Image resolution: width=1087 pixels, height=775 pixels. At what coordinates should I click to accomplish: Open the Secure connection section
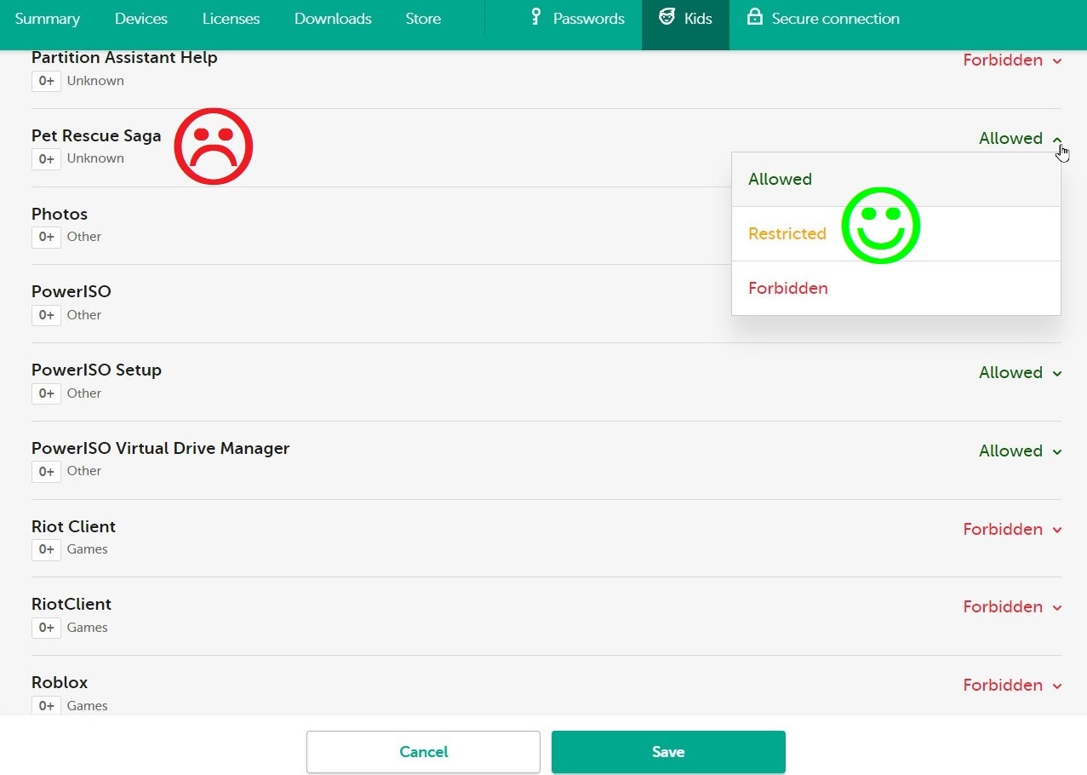[x=823, y=19]
